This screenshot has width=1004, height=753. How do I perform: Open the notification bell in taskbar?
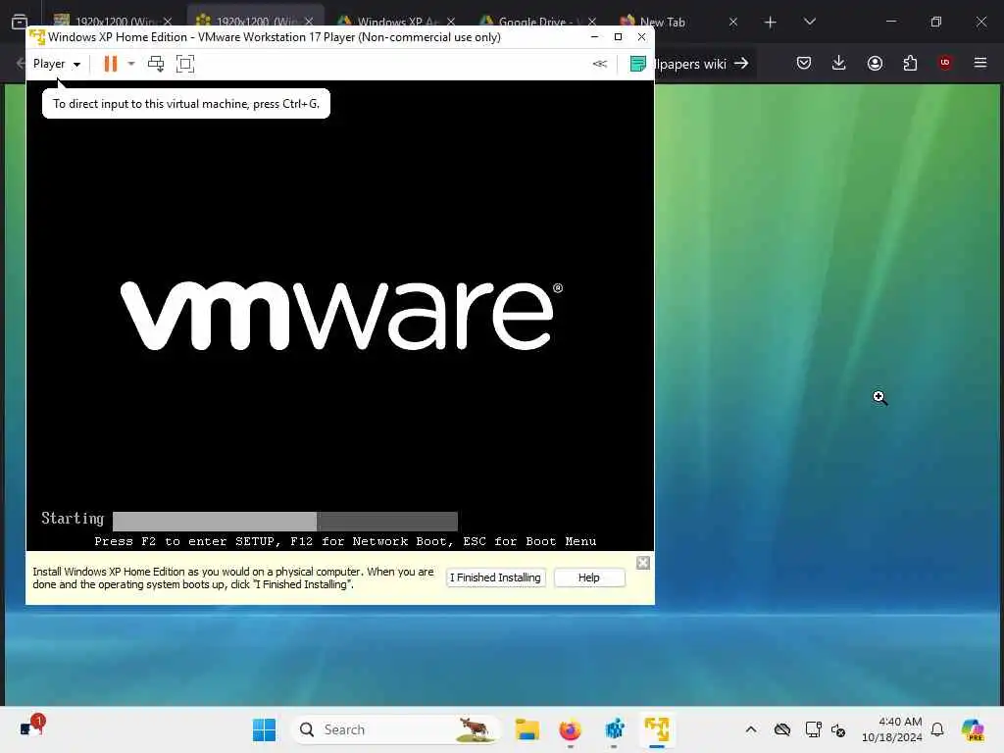(937, 729)
